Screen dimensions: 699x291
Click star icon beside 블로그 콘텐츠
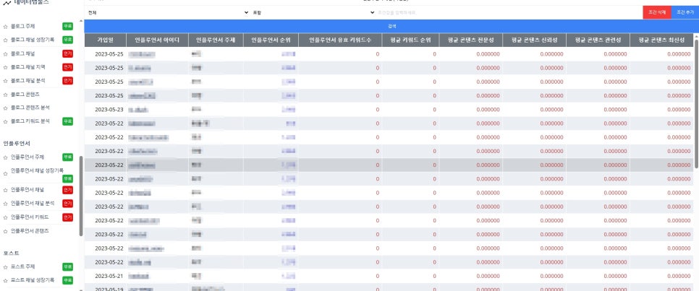click(x=6, y=94)
